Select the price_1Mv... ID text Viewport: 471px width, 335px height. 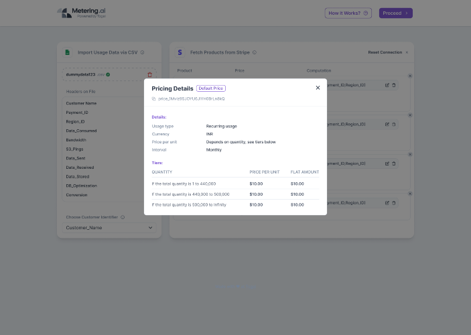192,99
